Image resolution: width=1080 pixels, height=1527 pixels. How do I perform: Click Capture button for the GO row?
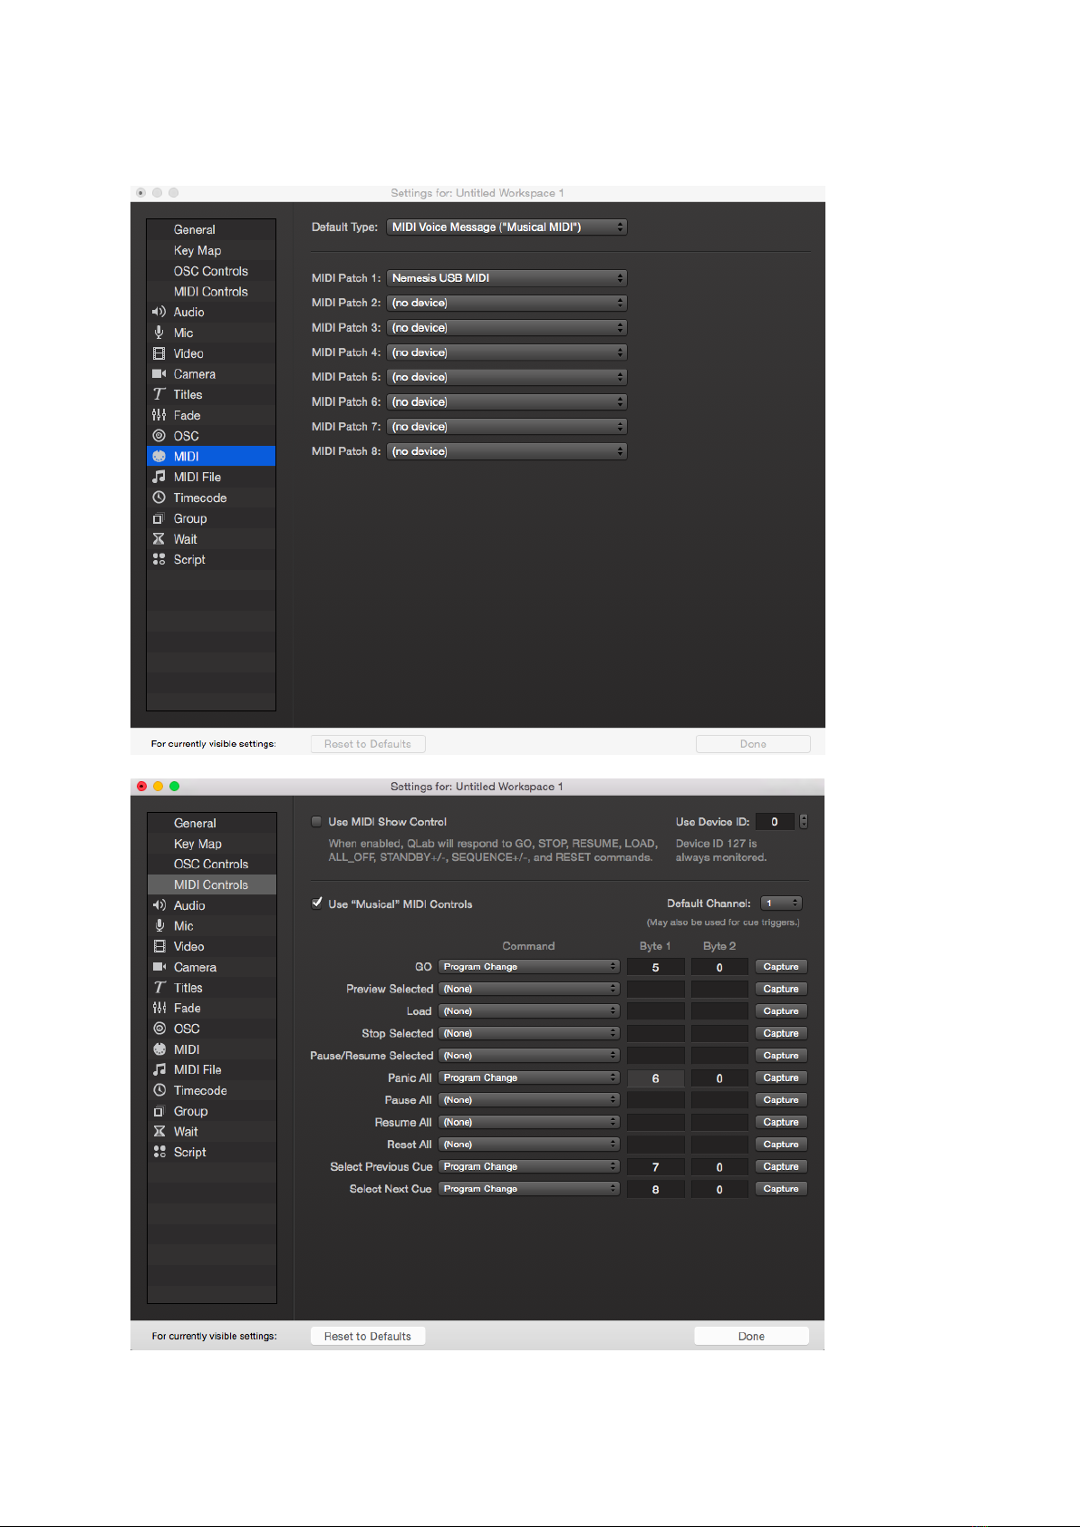781,967
